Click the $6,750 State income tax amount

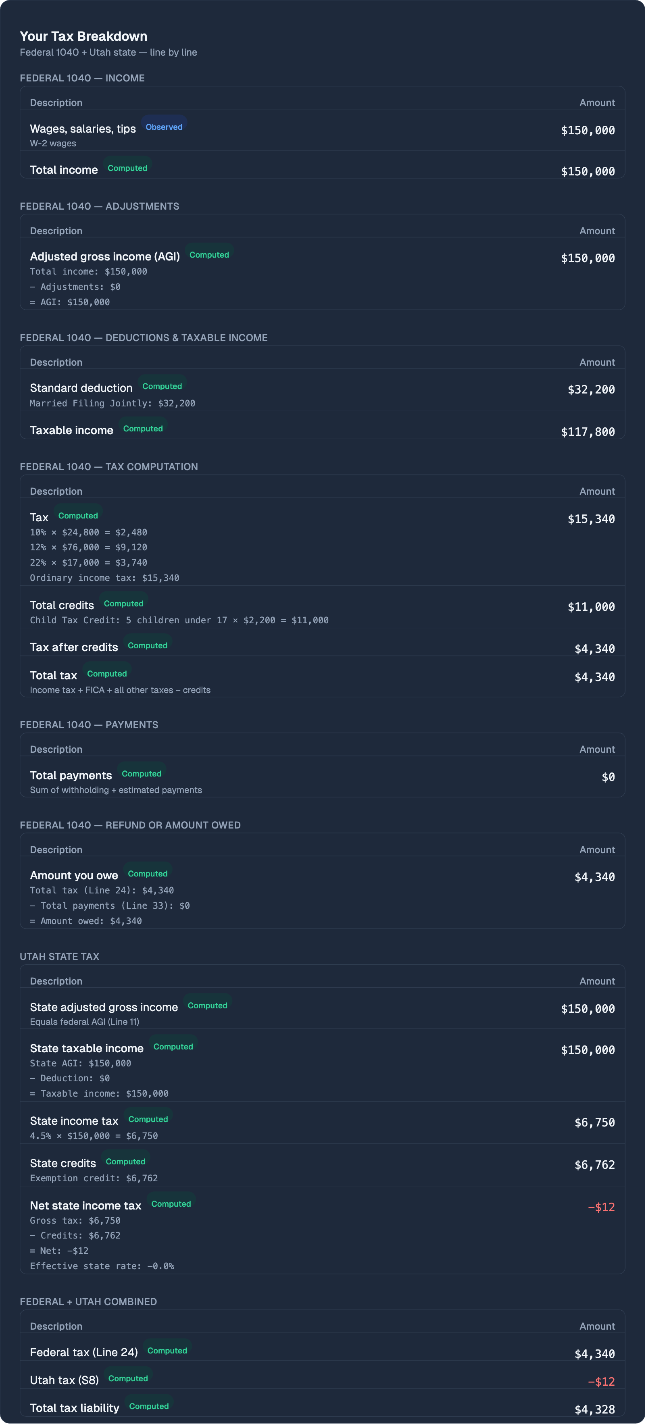[594, 1123]
